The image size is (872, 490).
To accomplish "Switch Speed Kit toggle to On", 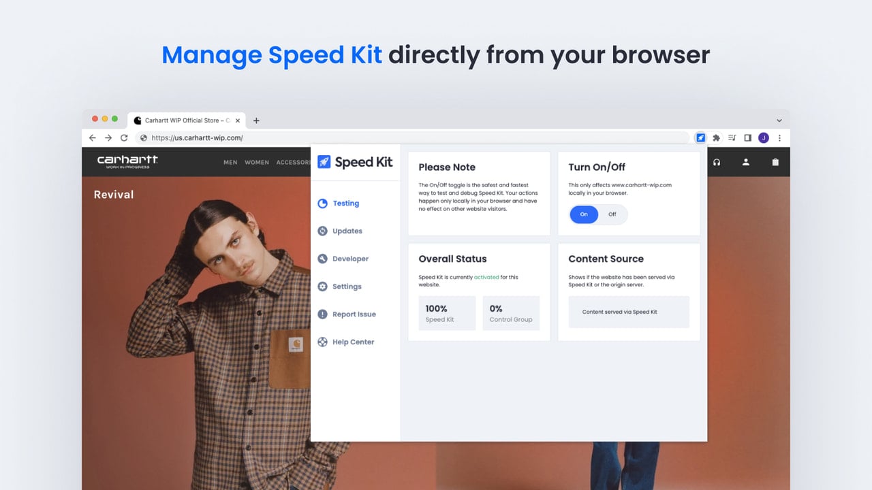I will tap(584, 214).
